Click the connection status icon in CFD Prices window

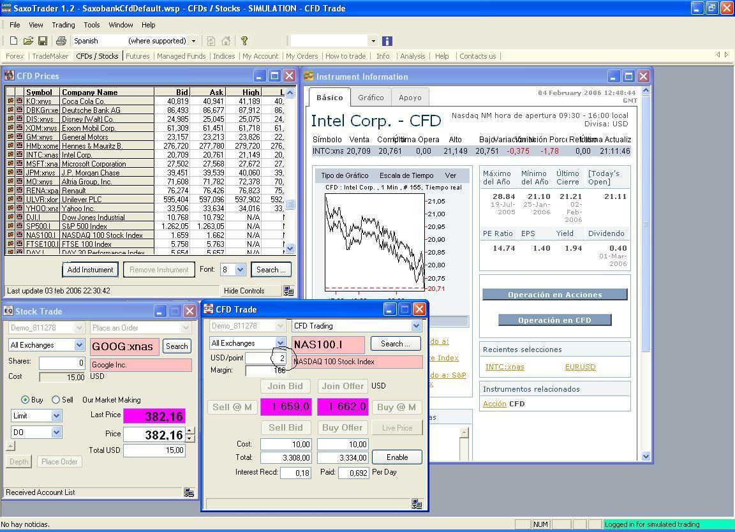click(289, 291)
